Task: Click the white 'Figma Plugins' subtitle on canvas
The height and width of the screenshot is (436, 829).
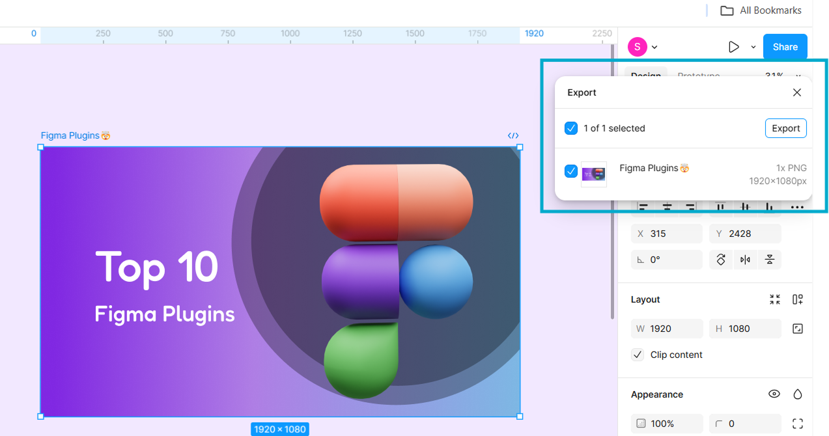Action: (165, 314)
